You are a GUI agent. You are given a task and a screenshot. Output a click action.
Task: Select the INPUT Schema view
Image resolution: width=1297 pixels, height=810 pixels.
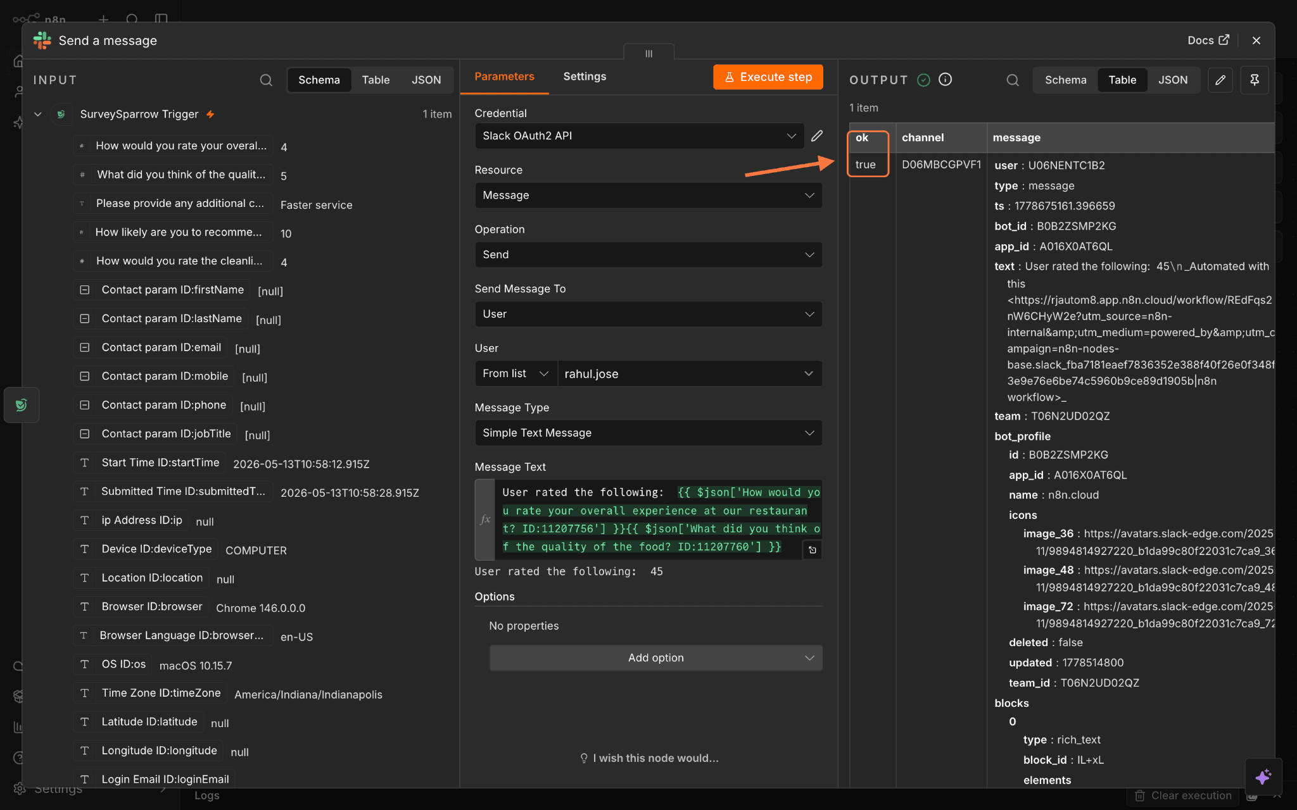[319, 80]
